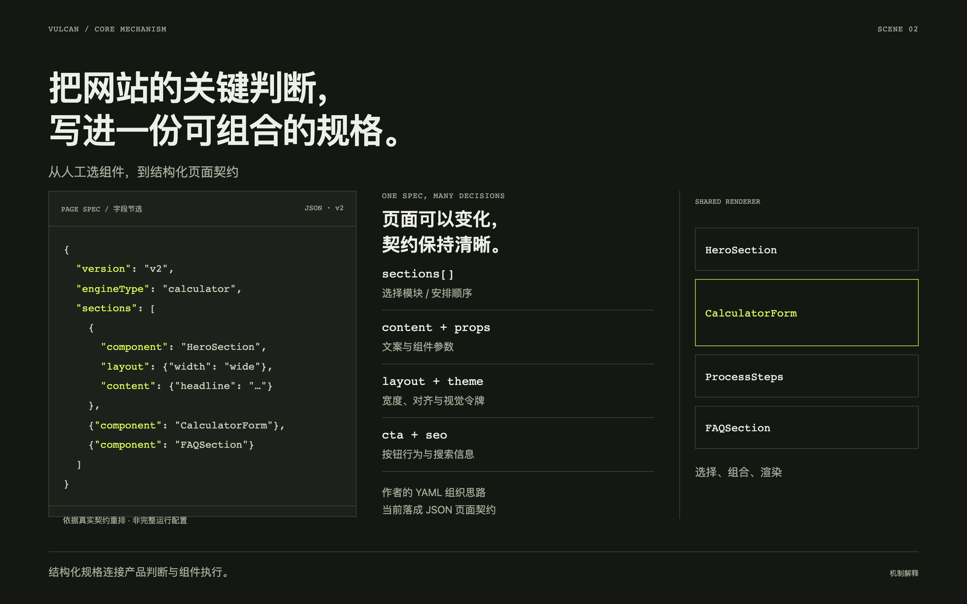Click the {"component": "CalculatorForm"} code line
The width and height of the screenshot is (967, 604).
click(187, 425)
